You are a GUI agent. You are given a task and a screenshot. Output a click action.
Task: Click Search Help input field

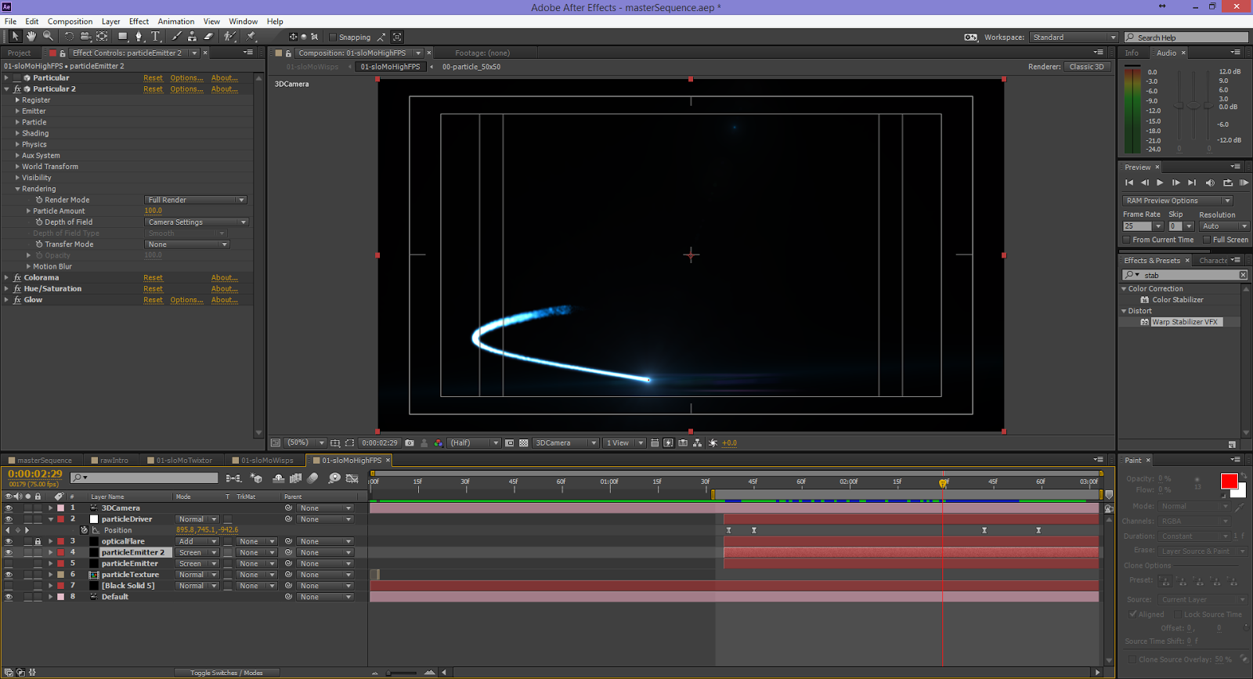pyautogui.click(x=1186, y=37)
